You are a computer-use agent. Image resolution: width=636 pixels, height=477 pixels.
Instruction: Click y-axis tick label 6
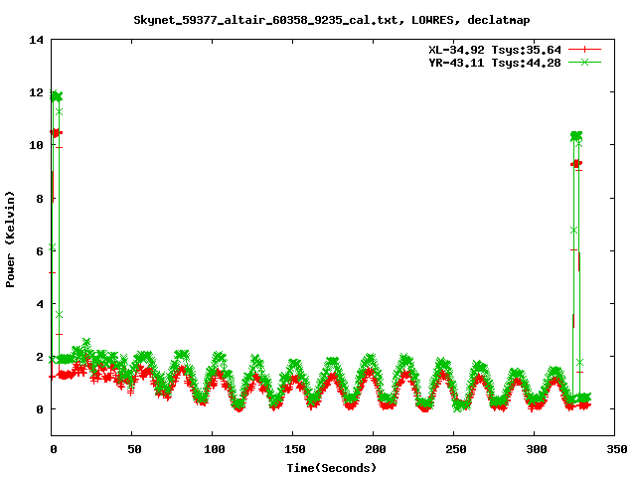click(40, 251)
